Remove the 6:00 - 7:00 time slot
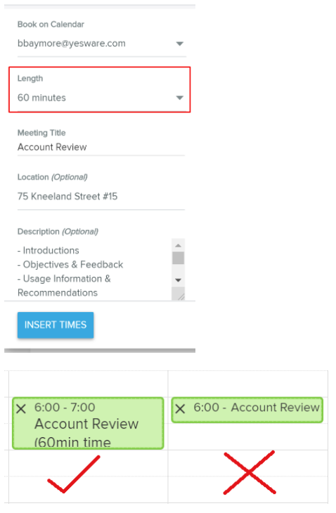Screen dimensions: 336x513 point(21,408)
